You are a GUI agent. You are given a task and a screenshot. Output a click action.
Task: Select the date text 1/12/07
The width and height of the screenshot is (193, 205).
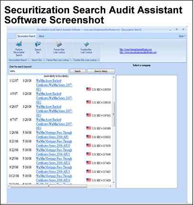click(14, 81)
